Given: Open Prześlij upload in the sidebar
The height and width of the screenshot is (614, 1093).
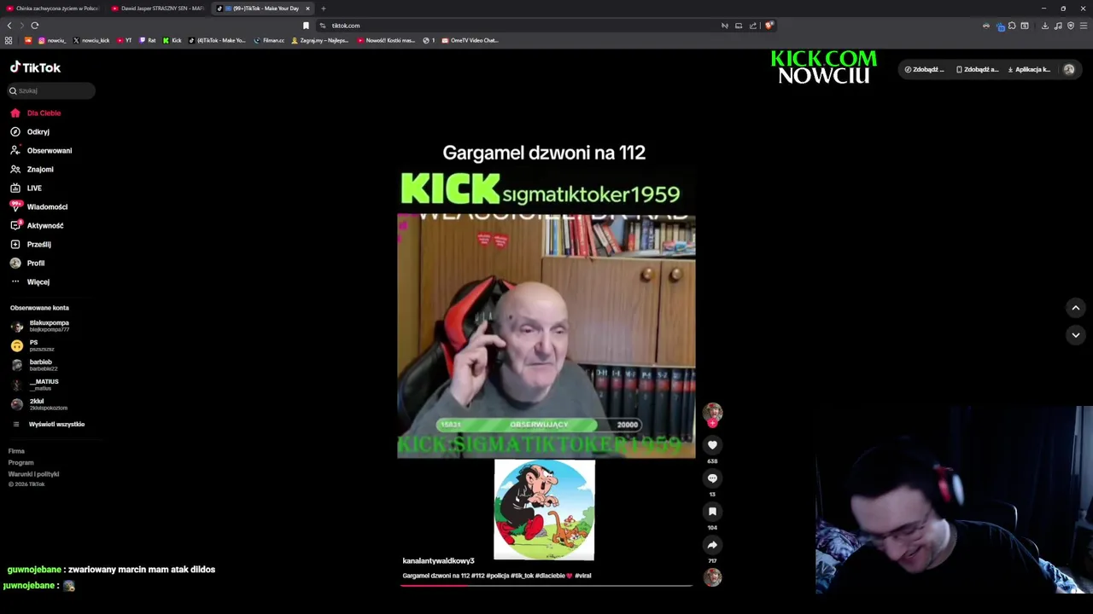Looking at the screenshot, I should point(30,245).
